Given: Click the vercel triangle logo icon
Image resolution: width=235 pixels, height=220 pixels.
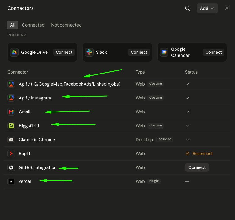Looking at the screenshot, I should [x=11, y=181].
